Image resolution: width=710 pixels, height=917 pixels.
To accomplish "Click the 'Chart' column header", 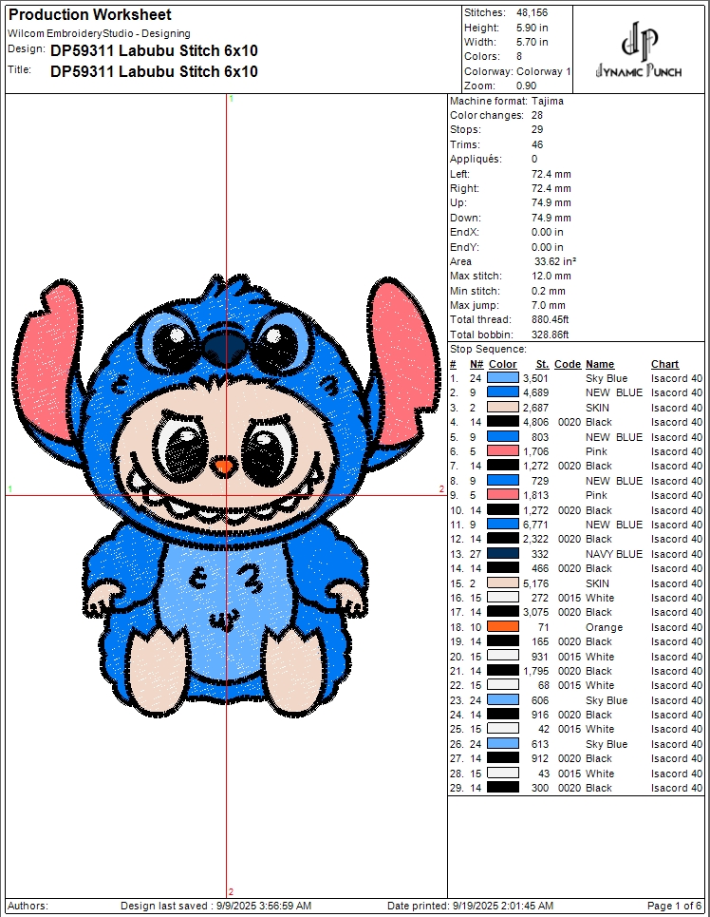I will pyautogui.click(x=665, y=364).
